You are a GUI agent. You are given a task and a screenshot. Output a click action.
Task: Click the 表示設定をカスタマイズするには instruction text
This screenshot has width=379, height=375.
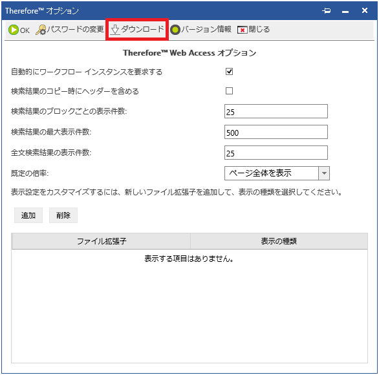[177, 192]
